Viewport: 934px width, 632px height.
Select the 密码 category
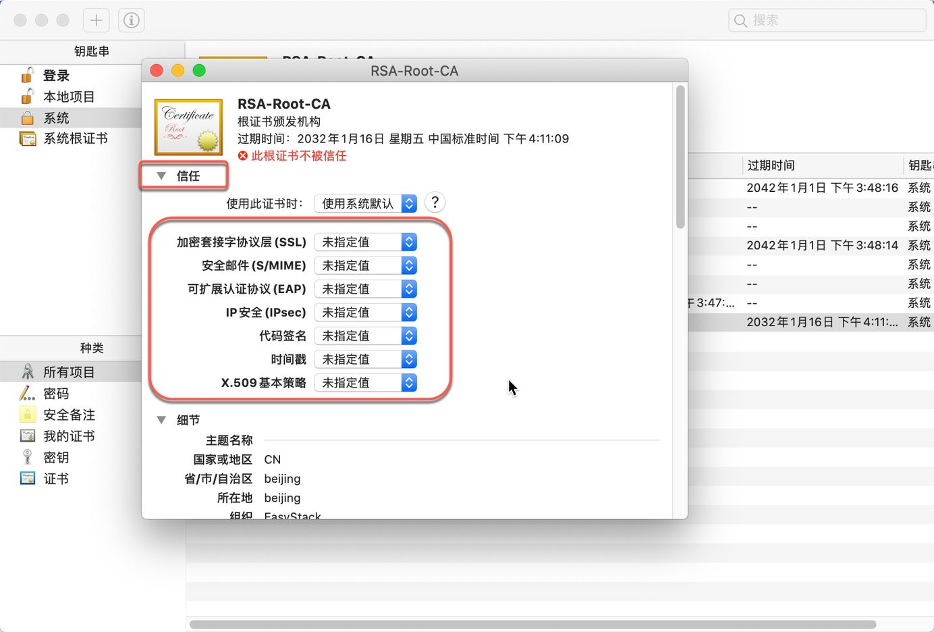(x=56, y=394)
